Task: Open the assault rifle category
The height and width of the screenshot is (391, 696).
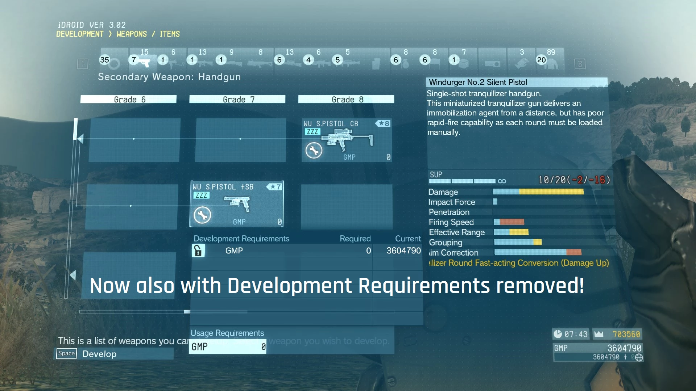Action: click(x=202, y=59)
